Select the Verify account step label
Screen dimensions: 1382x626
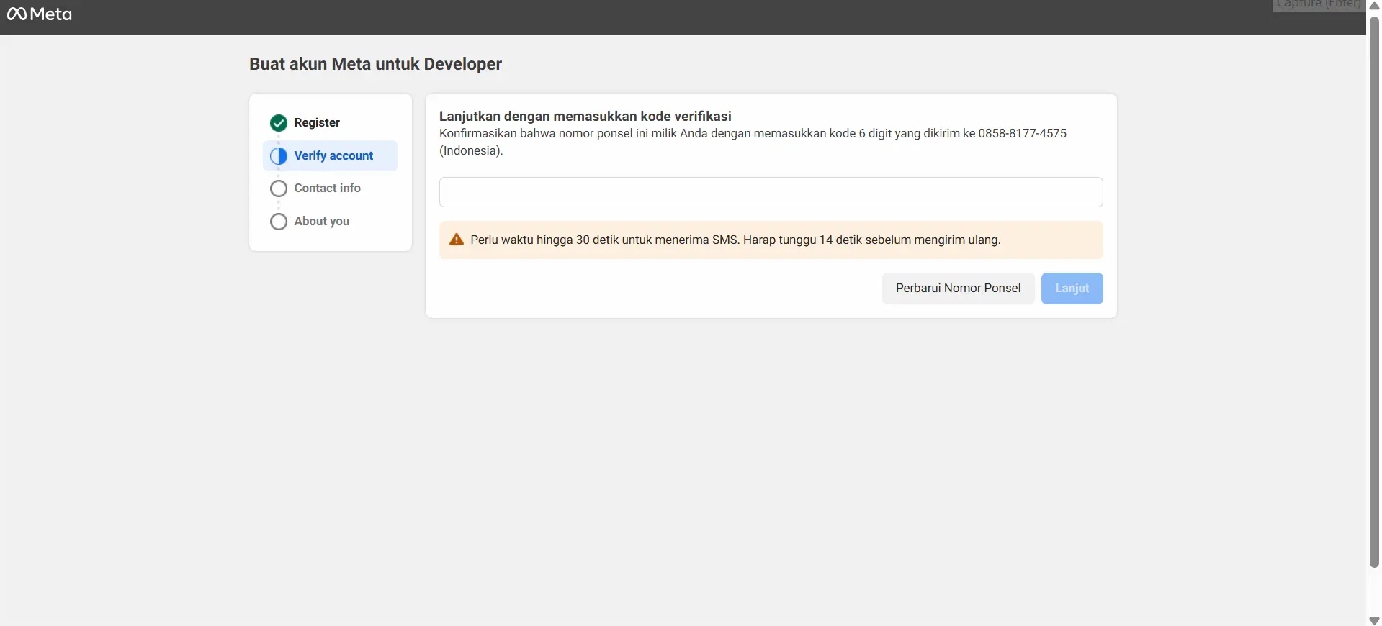click(x=333, y=155)
